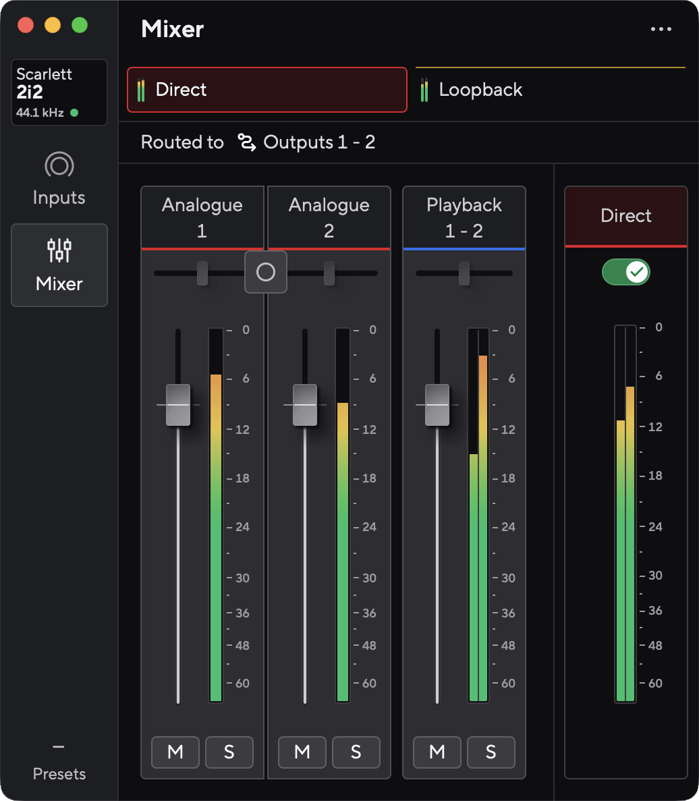
Task: Click the Mixer page title
Action: (173, 29)
